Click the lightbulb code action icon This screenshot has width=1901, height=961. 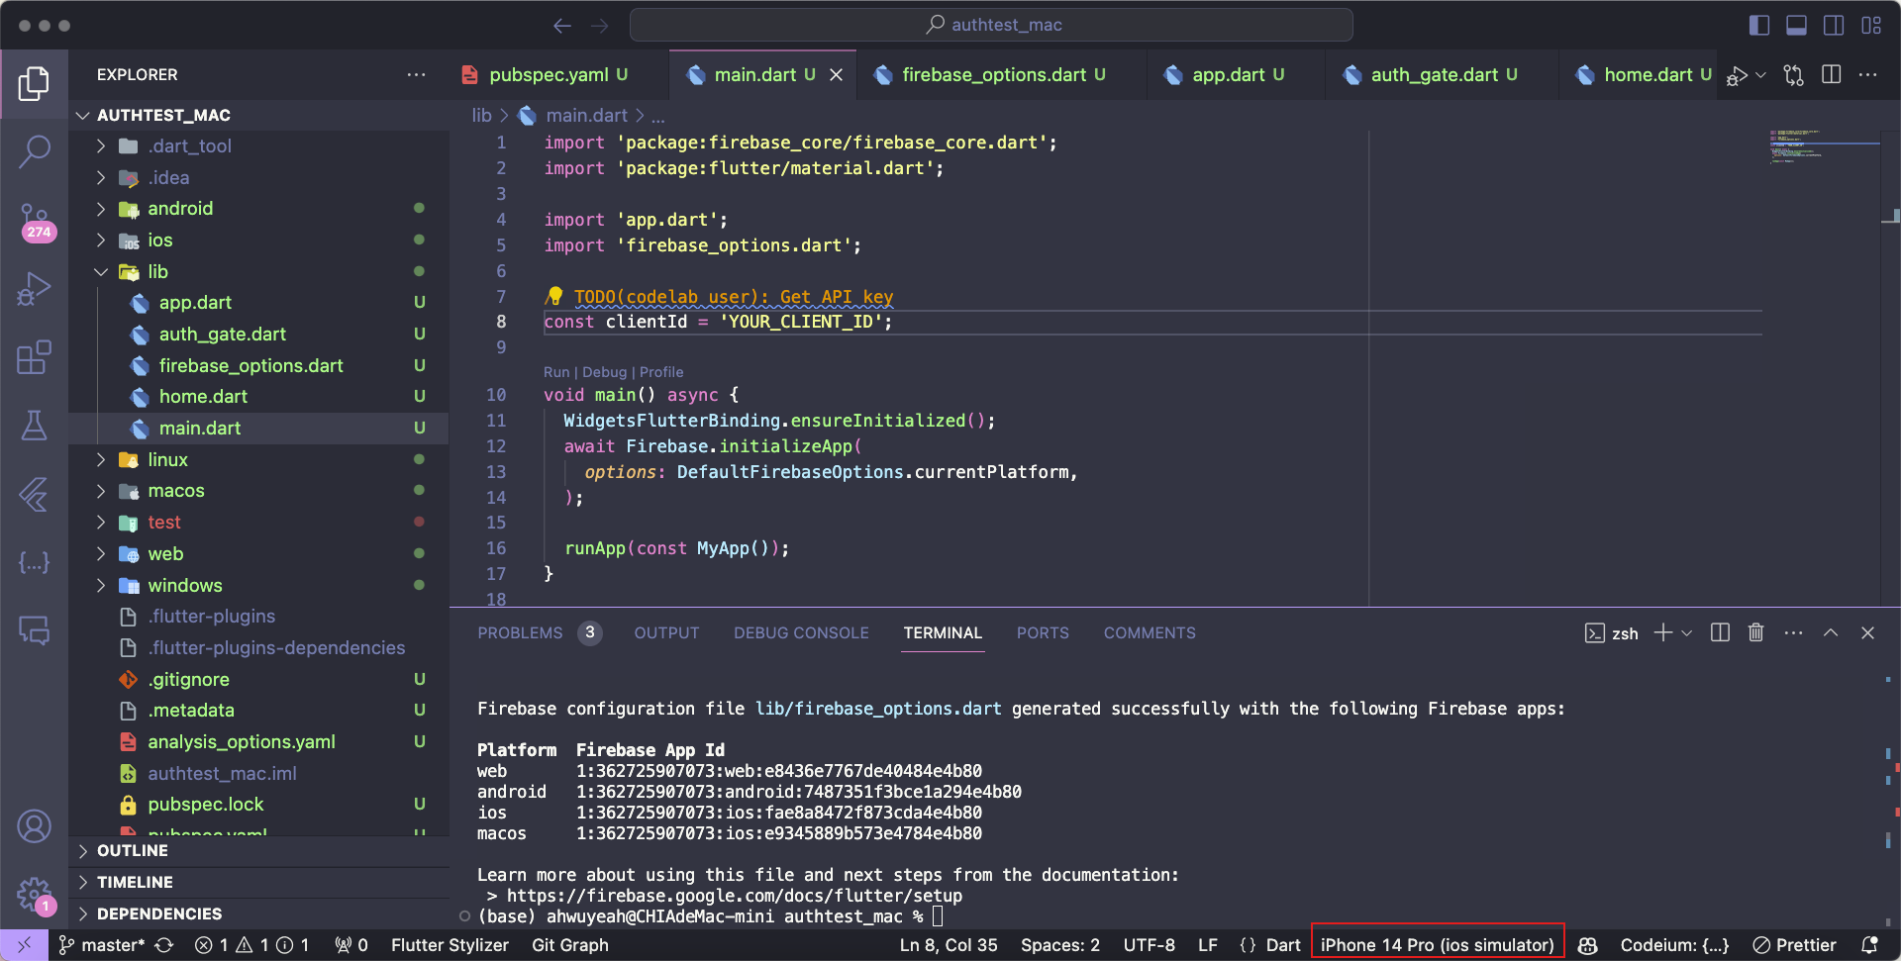(554, 296)
